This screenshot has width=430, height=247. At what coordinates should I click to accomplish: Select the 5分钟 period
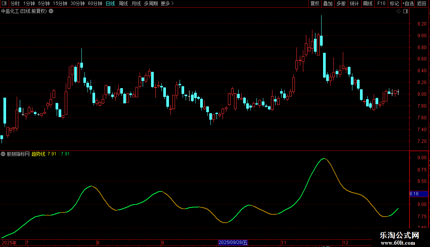(x=44, y=3)
